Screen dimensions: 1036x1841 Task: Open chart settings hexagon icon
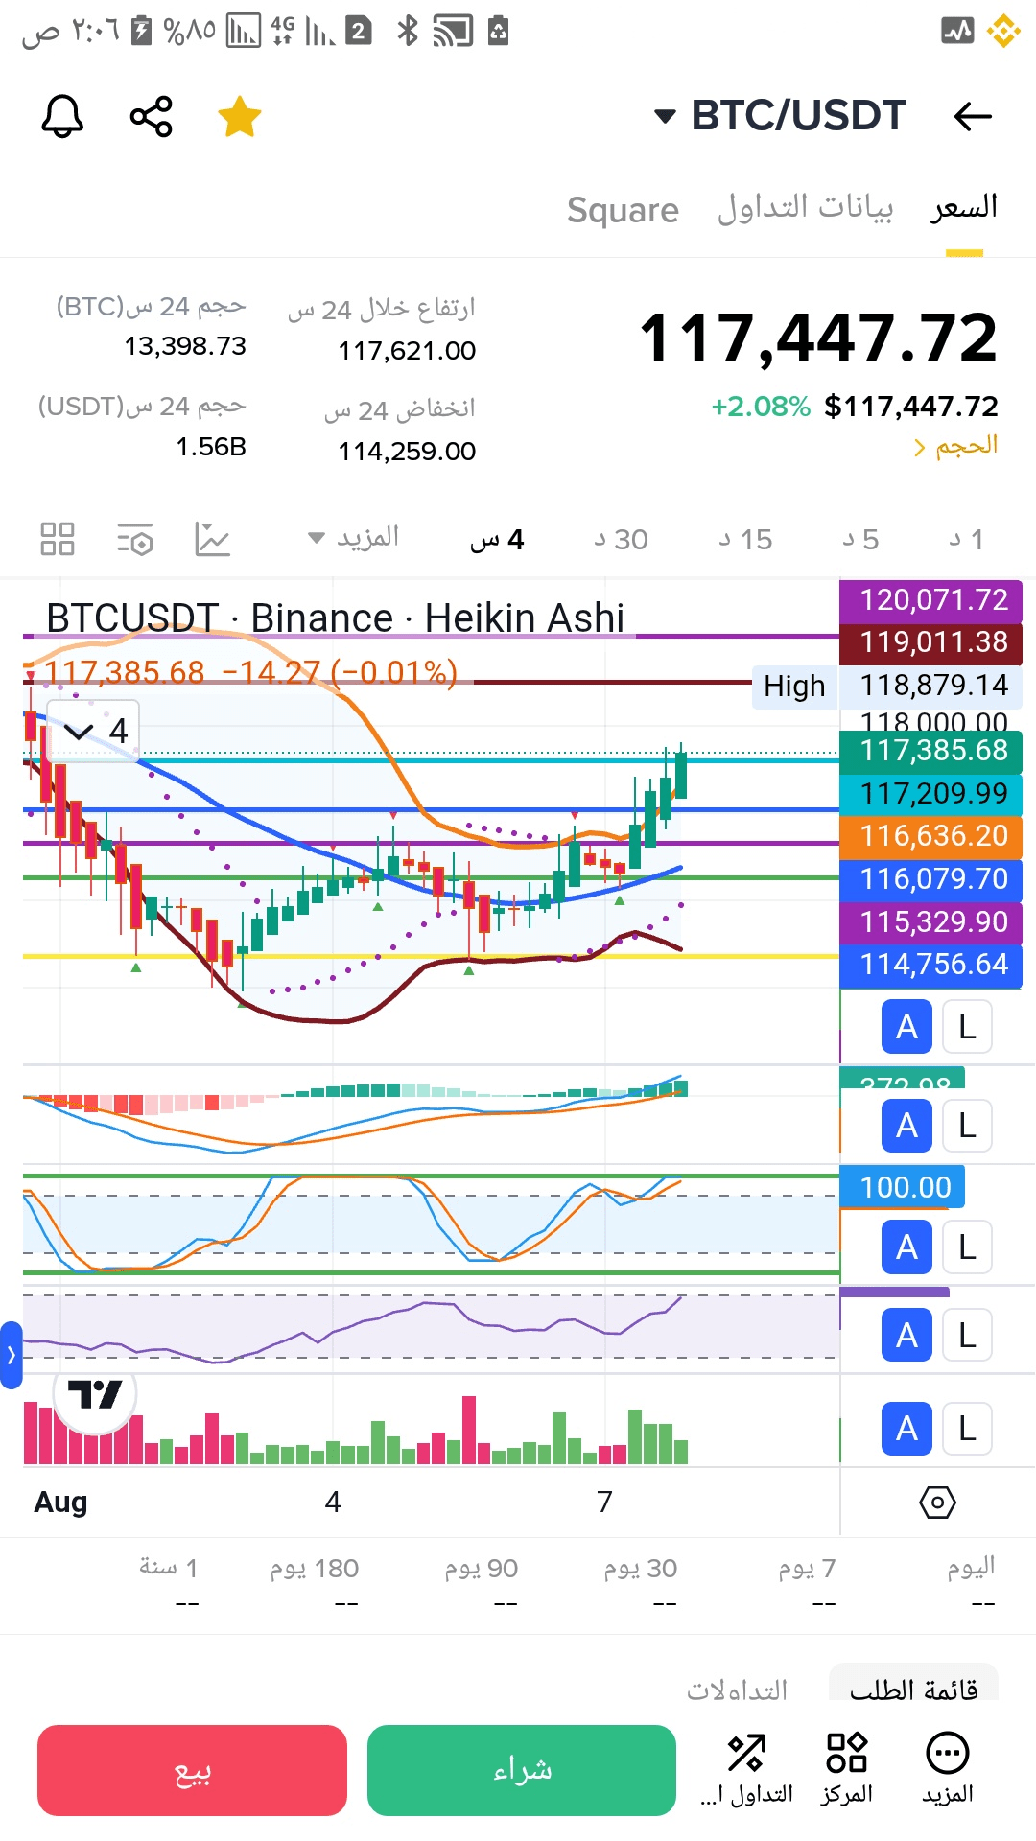point(937,1502)
